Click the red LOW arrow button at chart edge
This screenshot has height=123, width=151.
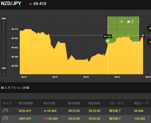149,42
